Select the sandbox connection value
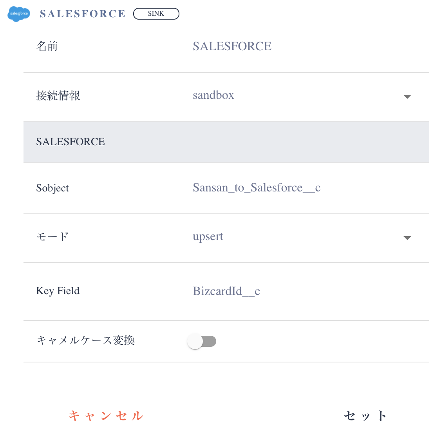 coord(213,95)
